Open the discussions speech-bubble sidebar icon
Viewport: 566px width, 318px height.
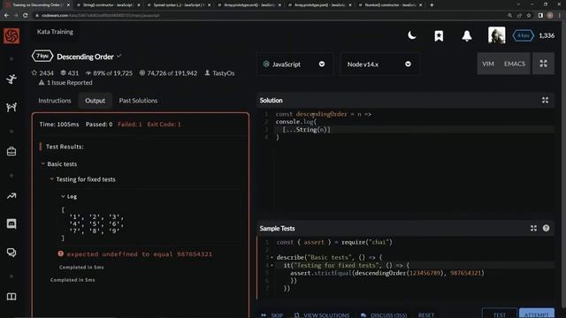pos(11,253)
